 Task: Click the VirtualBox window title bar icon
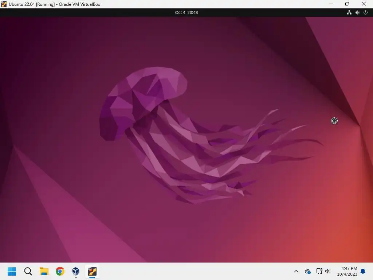click(4, 4)
